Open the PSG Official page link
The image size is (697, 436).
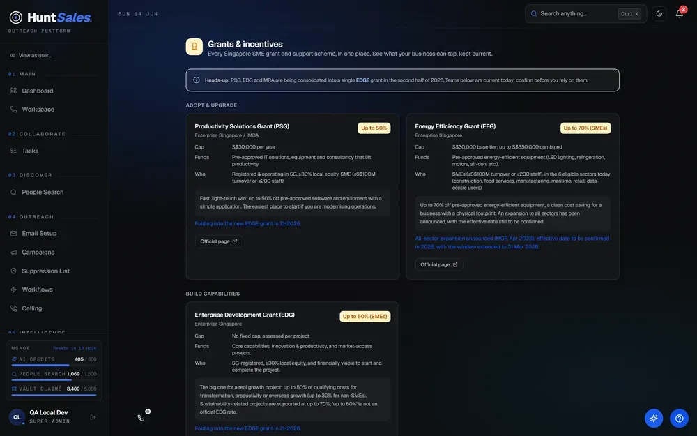point(219,241)
